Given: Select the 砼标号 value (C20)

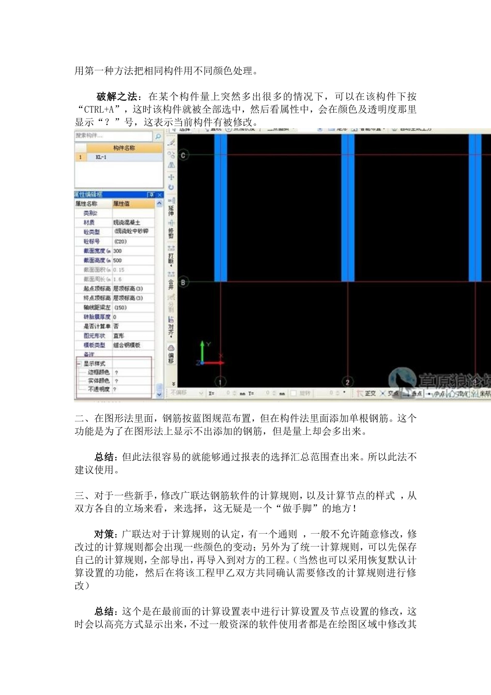Looking at the screenshot, I should coord(133,241).
